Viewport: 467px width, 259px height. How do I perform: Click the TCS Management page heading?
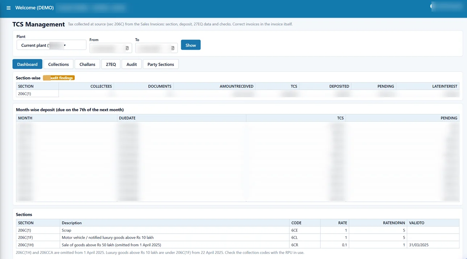coord(38,24)
